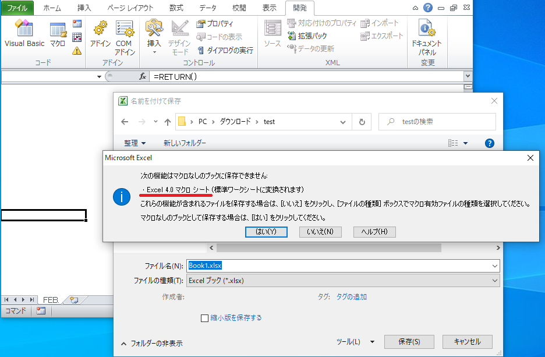The image size is (545, 357).
Task: Open the view options dropdown
Action: [465, 143]
